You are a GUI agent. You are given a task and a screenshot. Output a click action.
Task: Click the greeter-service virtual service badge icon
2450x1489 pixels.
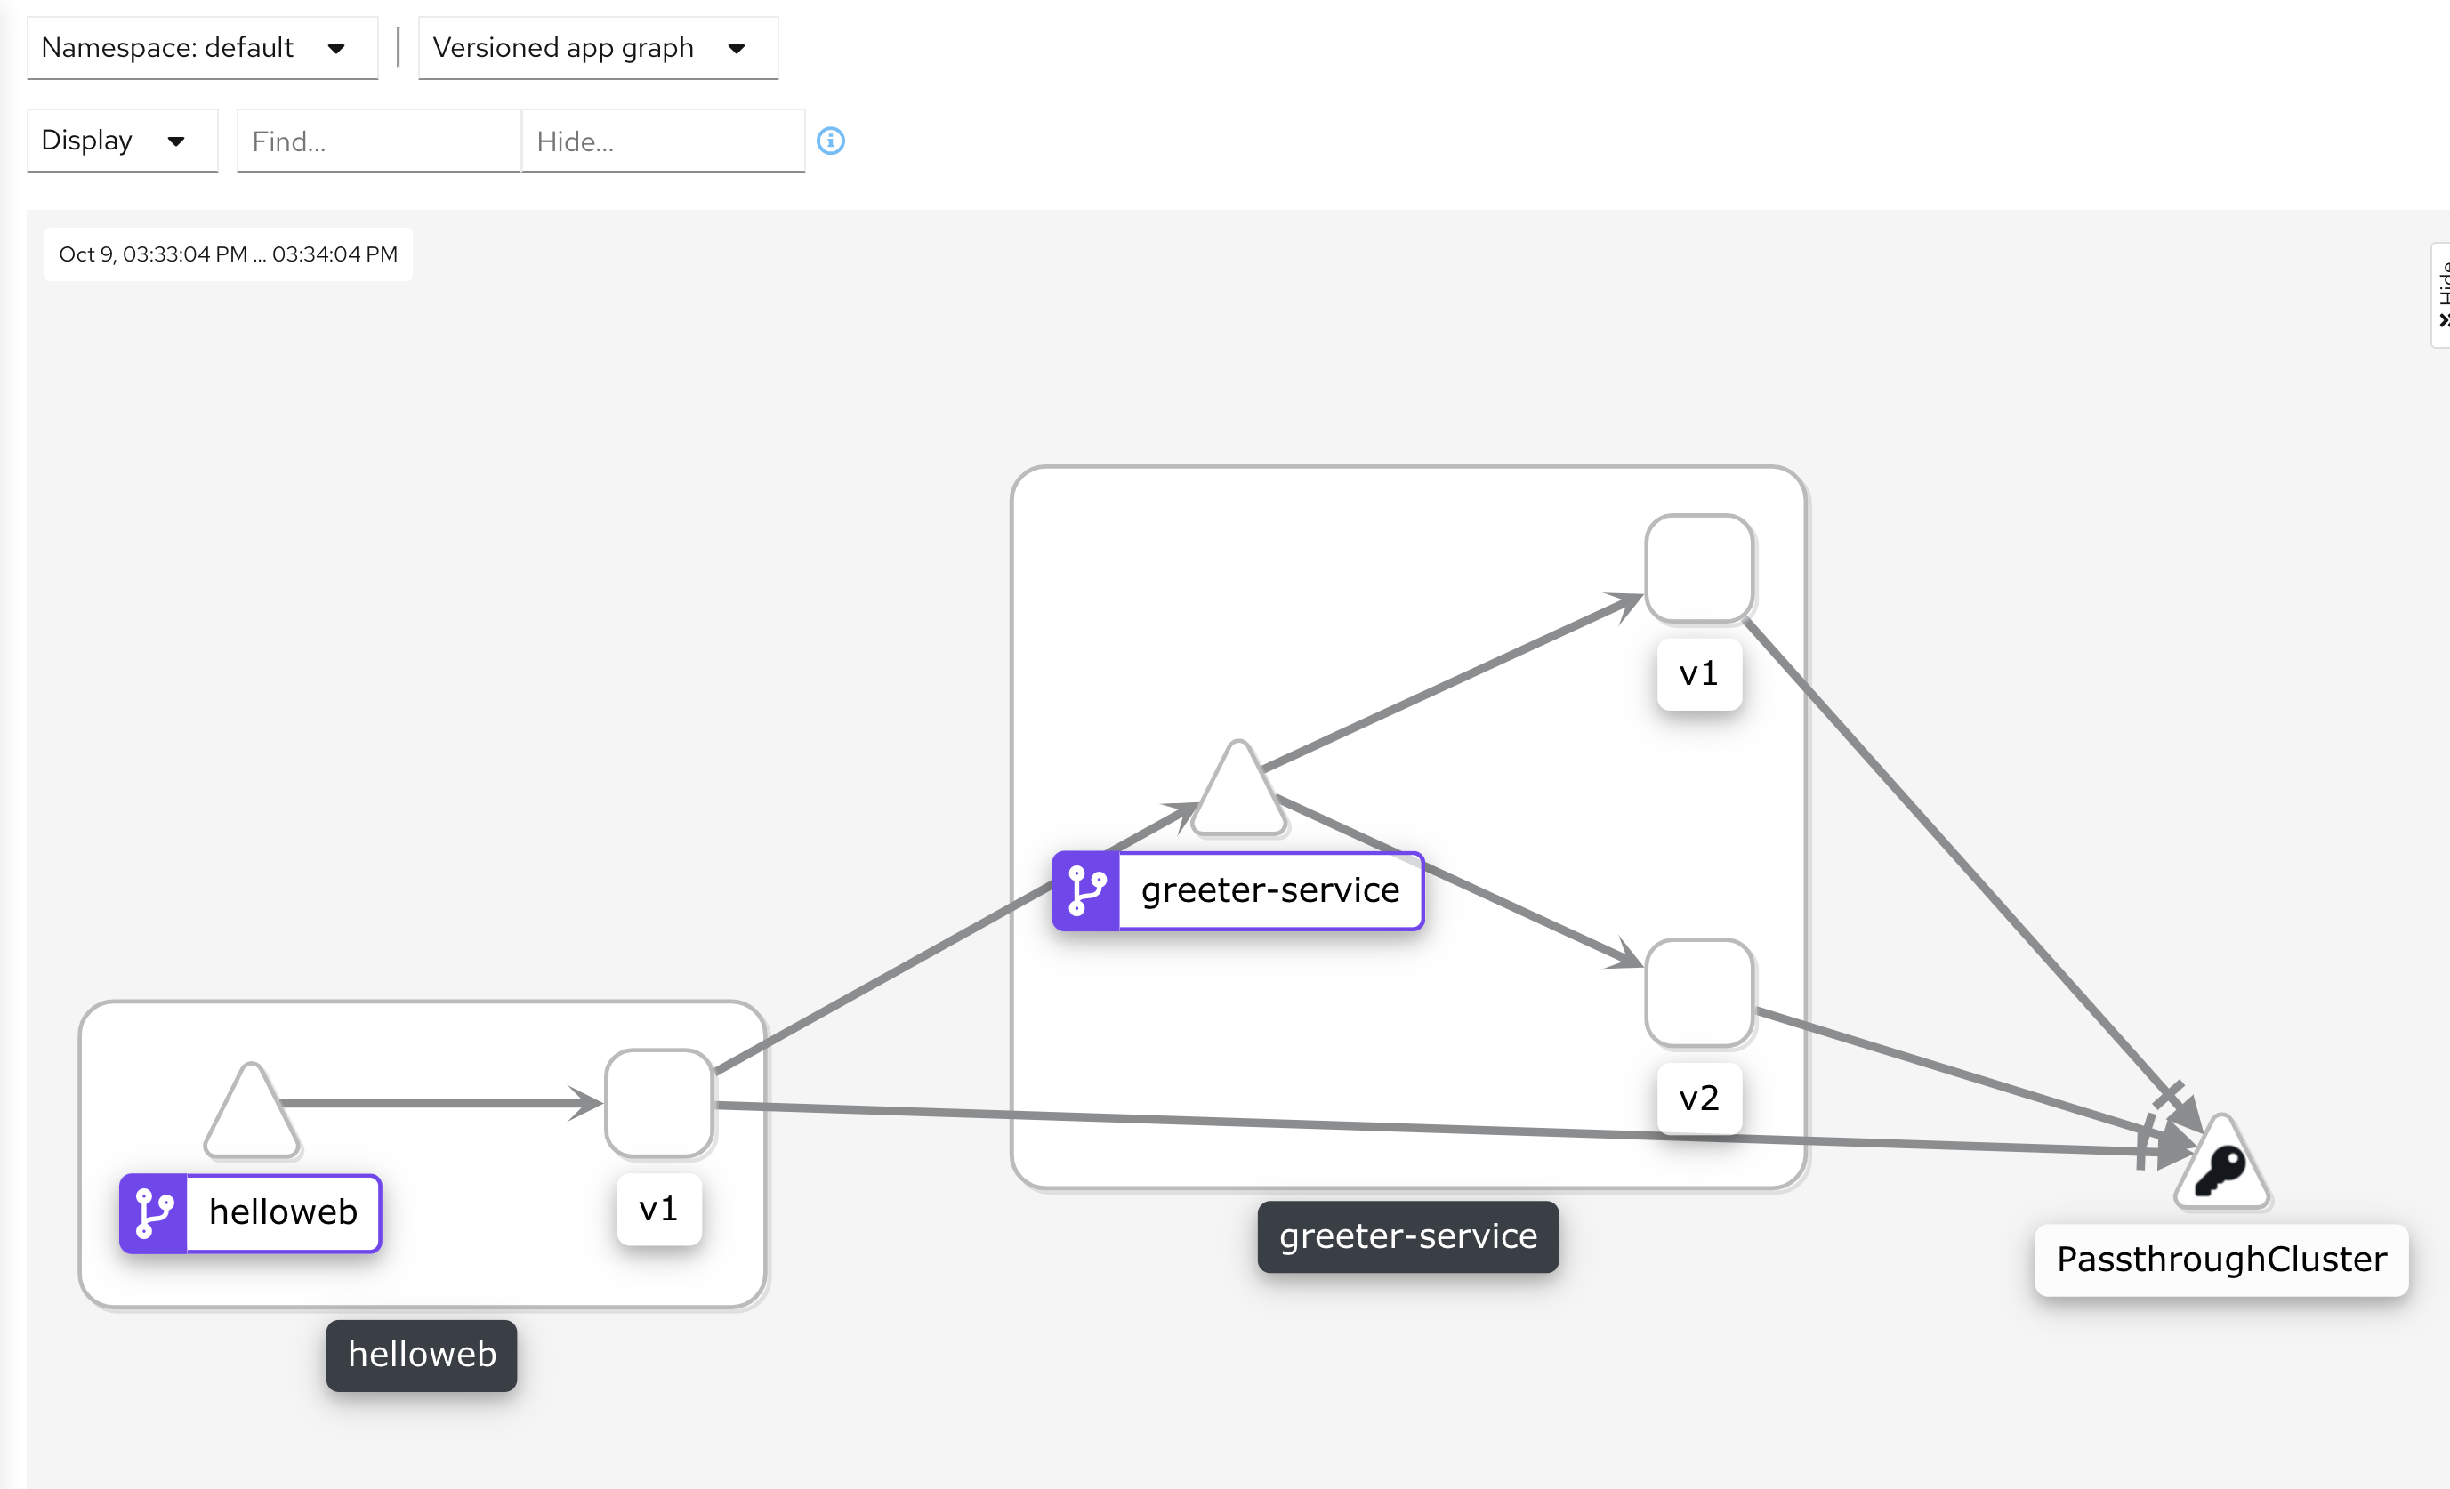point(1087,890)
